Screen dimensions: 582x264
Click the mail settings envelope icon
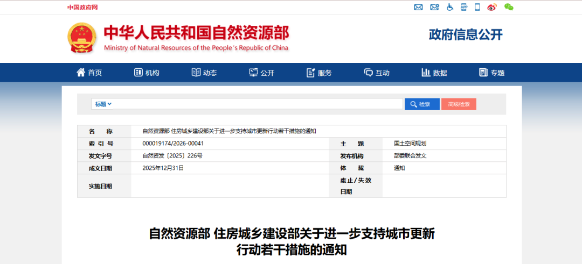434,7
